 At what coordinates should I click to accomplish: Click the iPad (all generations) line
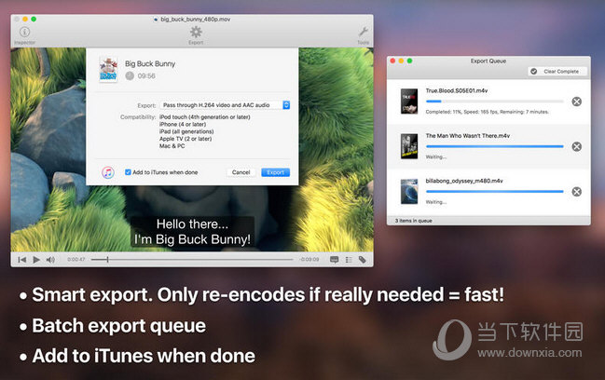click(x=186, y=131)
